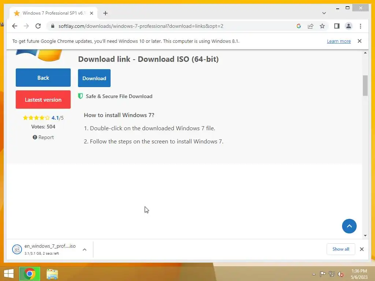
Task: Click the scrollbar down arrow
Action: [365, 236]
